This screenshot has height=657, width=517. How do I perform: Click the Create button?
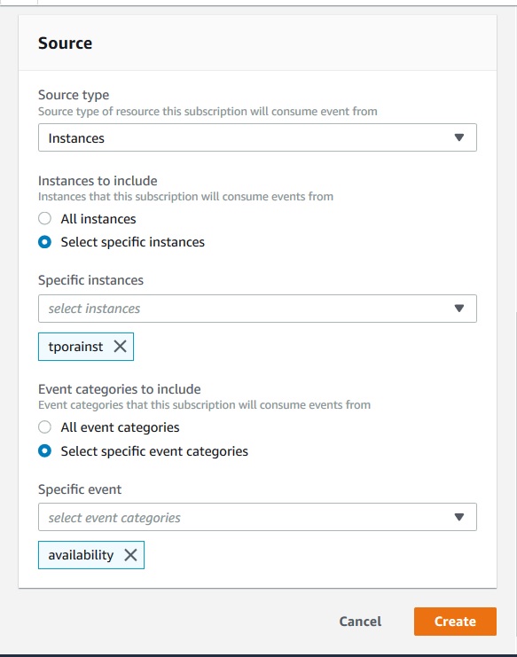point(456,622)
